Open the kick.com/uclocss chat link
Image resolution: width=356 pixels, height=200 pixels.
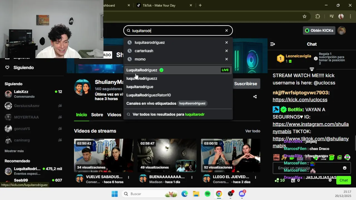tap(300, 100)
